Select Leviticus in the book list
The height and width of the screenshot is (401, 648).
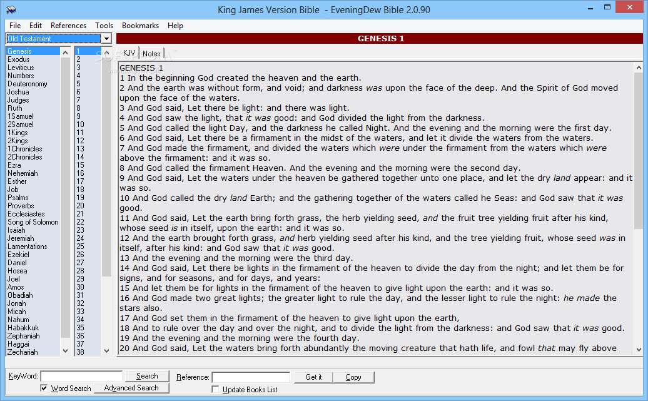coord(33,68)
